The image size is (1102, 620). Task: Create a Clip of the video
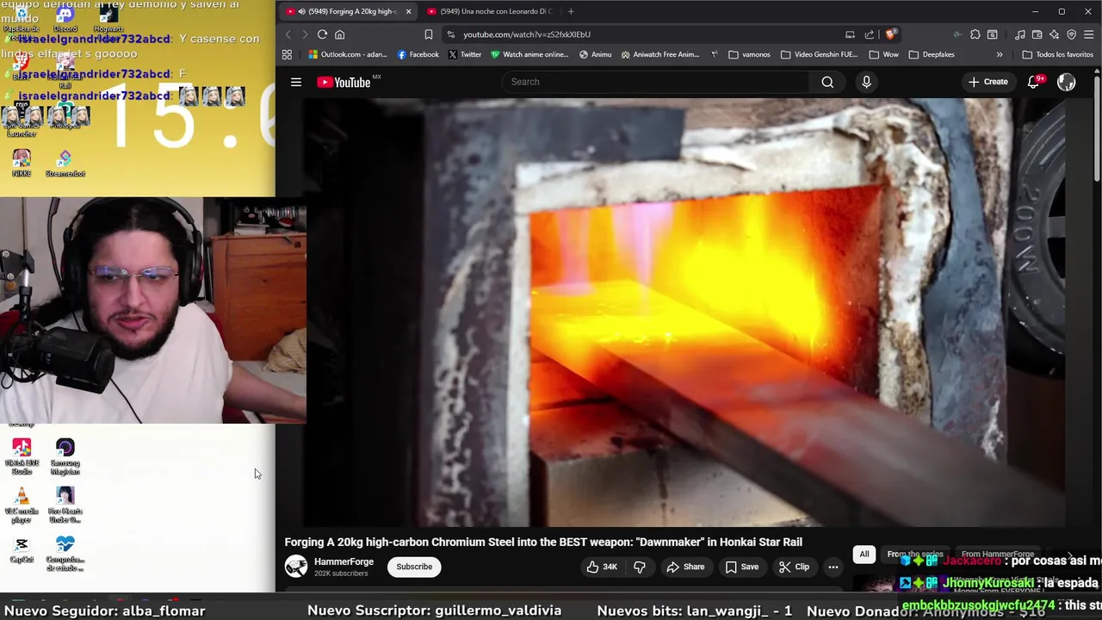click(x=794, y=567)
